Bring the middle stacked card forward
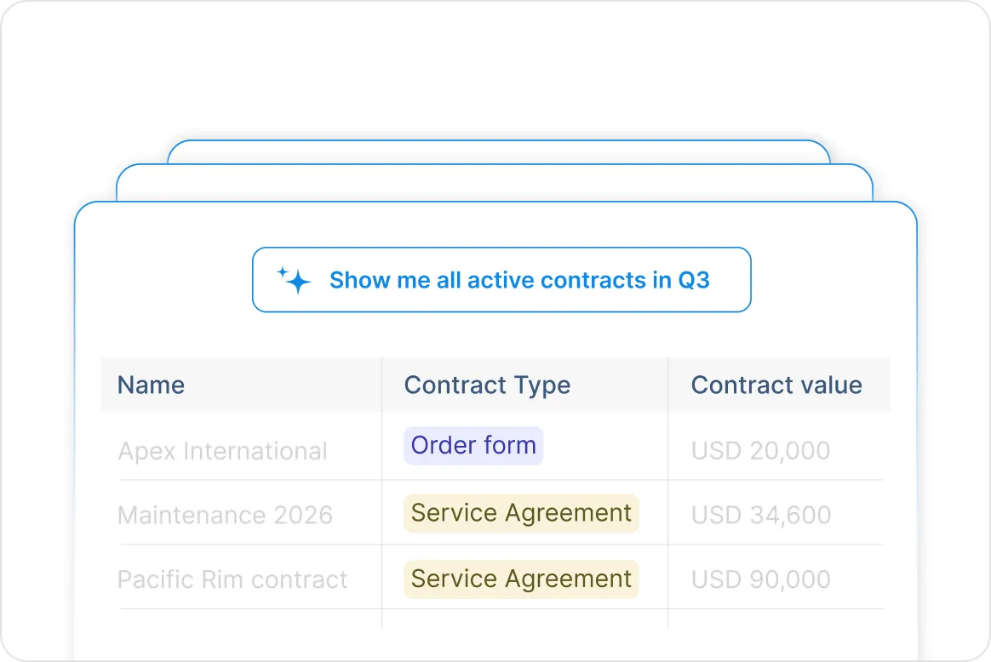The width and height of the screenshot is (991, 662). pyautogui.click(x=495, y=183)
